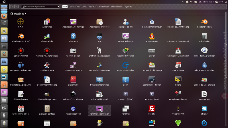Open Économiseur d'écran settings

pyautogui.click(x=152, y=80)
